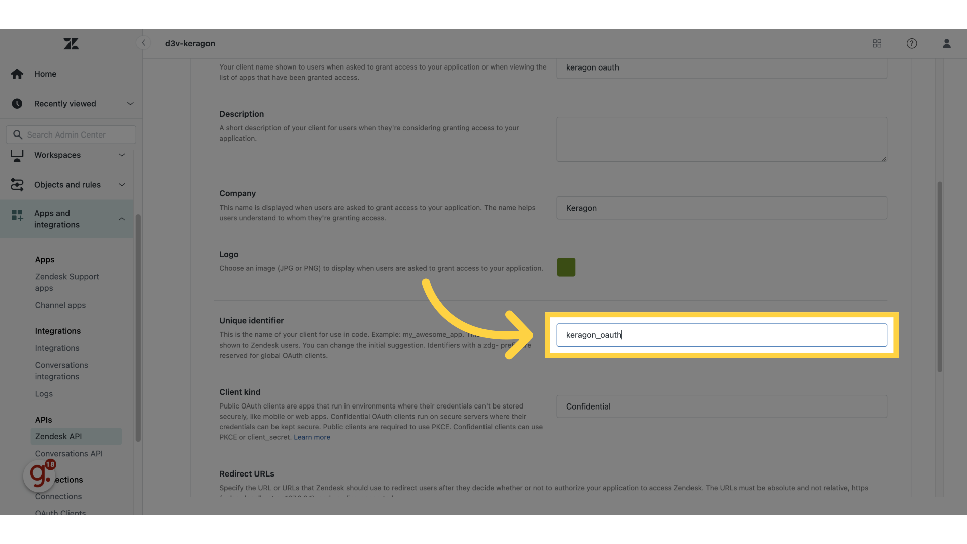Open the Zendesk products grid icon
The width and height of the screenshot is (967, 544).
(877, 44)
